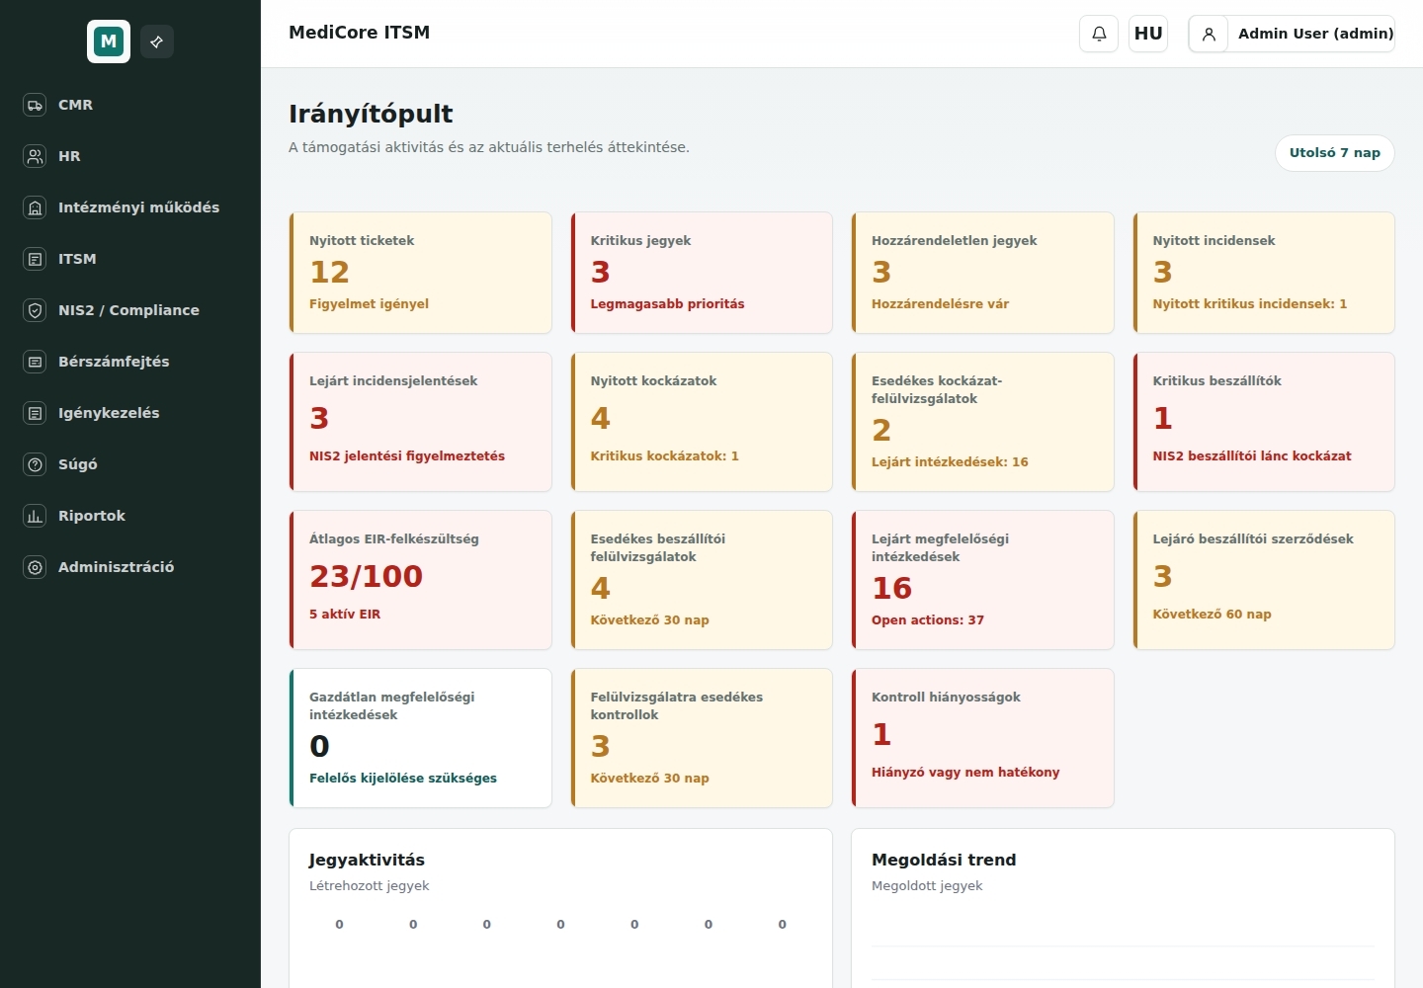Open the CMR menu

[x=130, y=105]
